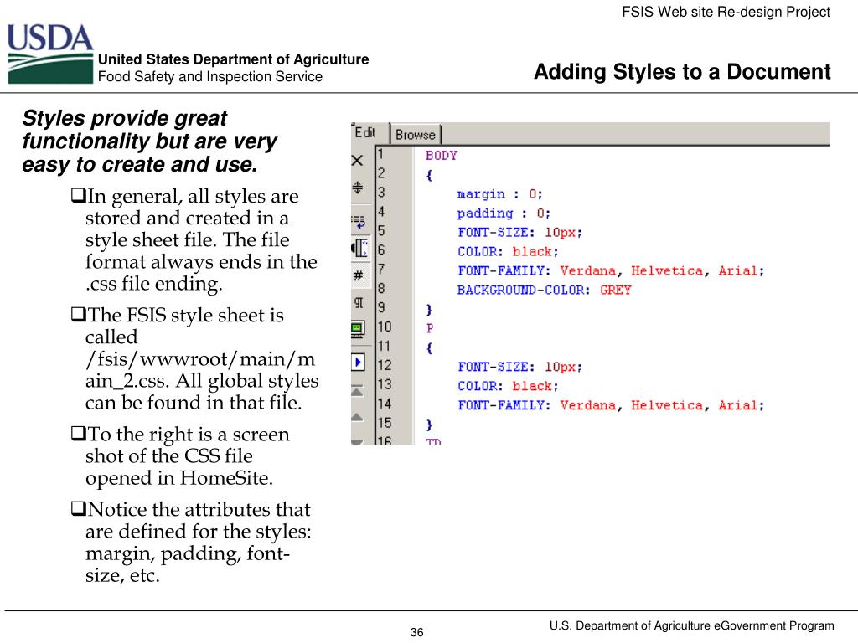Toggle line numbers with the # icon
Image resolution: width=858 pixels, height=643 pixels.
pos(358,275)
